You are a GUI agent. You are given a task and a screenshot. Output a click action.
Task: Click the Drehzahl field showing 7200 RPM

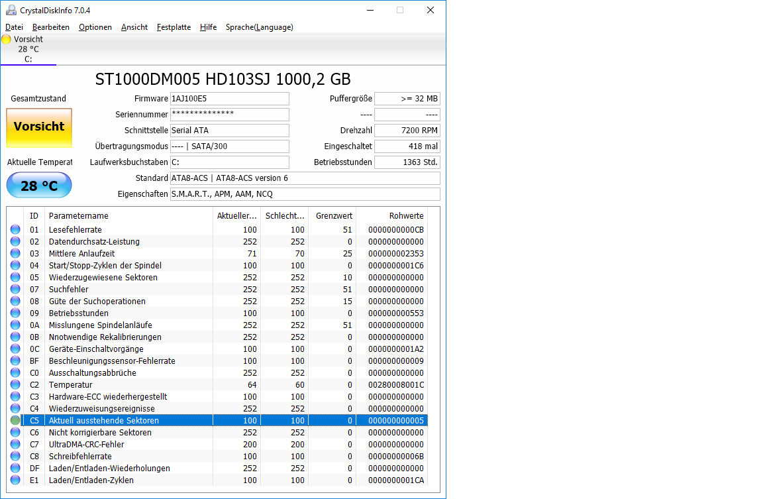pos(407,131)
